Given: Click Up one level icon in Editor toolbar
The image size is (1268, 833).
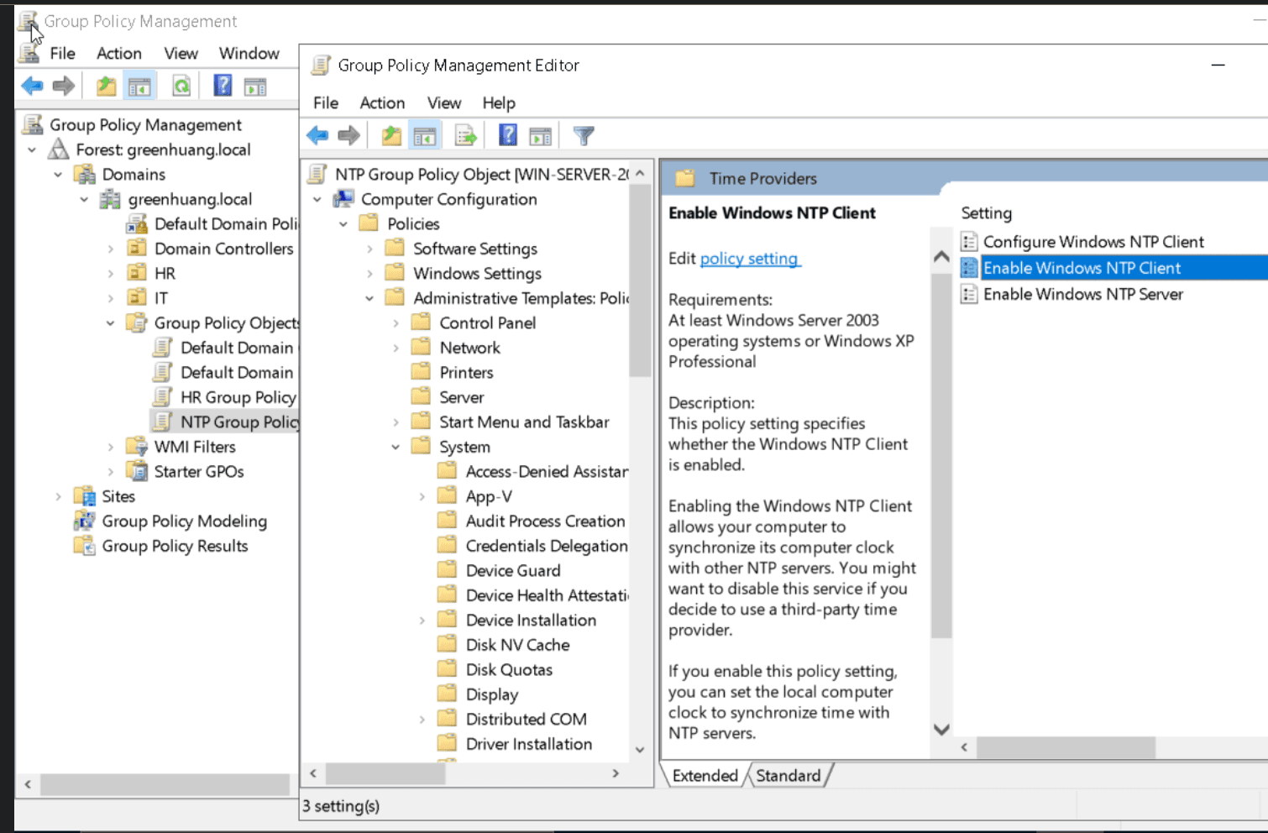Looking at the screenshot, I should pyautogui.click(x=391, y=134).
